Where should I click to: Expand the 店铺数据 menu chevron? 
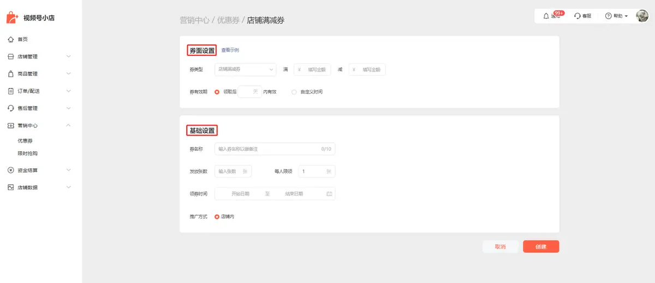point(68,187)
